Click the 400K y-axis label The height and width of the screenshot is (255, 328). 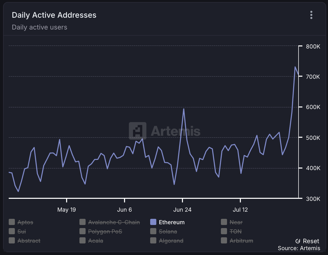pos(313,168)
